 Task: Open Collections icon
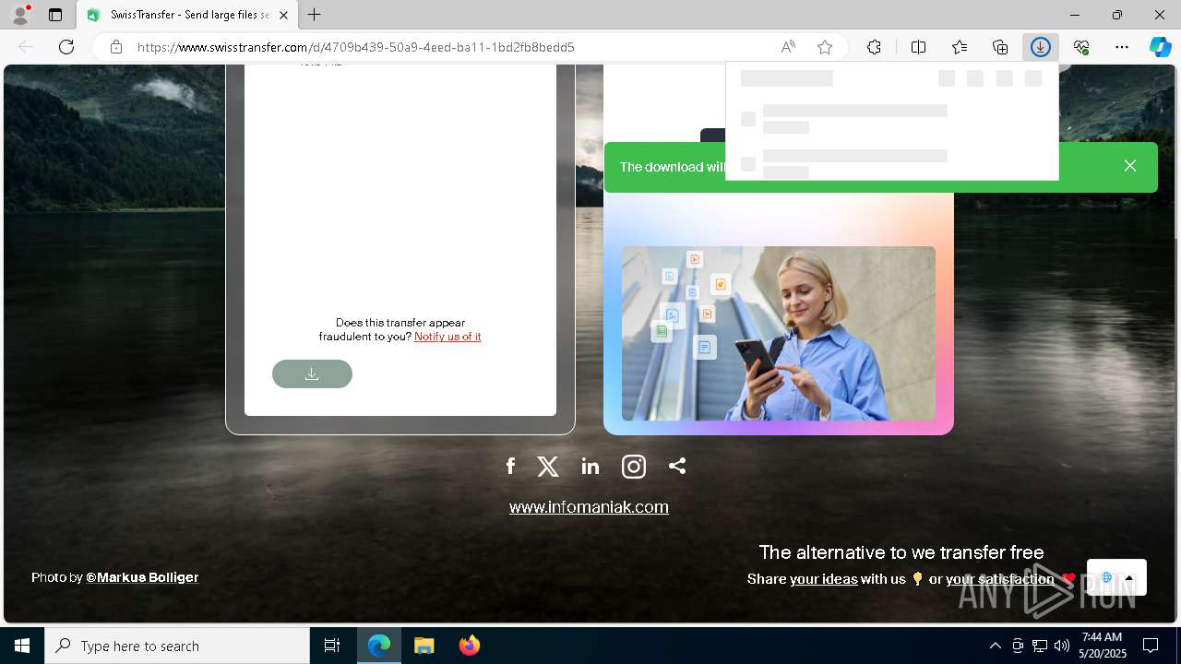tap(1000, 47)
